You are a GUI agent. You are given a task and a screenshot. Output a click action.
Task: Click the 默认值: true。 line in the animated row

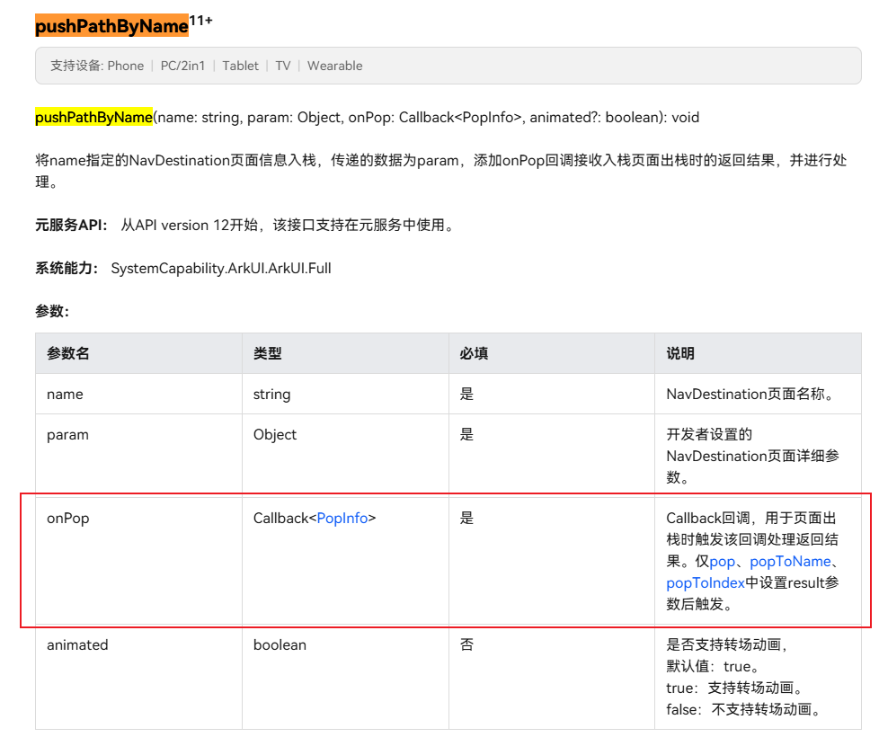point(714,666)
